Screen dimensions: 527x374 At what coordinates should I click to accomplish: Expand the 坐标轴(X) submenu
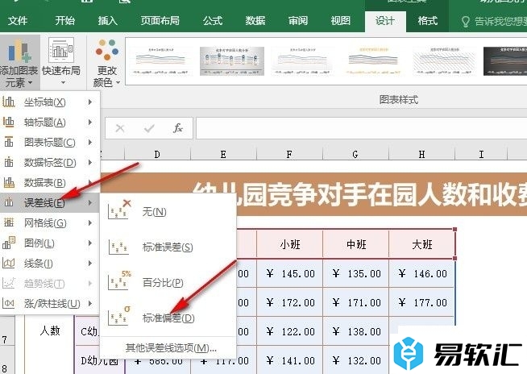point(48,102)
